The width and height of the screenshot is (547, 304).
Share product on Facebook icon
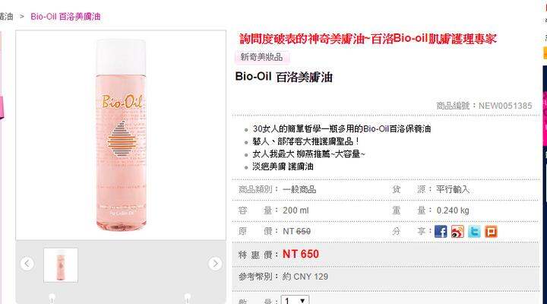coord(441,231)
